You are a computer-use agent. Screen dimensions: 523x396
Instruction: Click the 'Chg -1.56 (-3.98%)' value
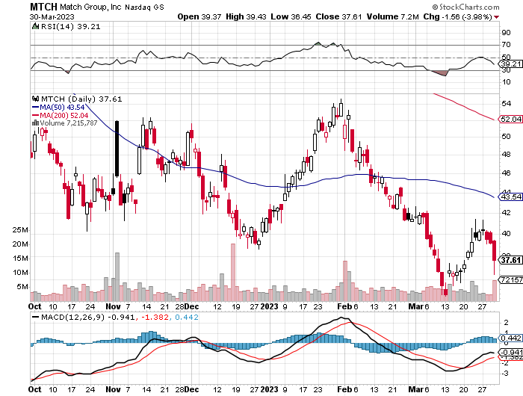[x=457, y=16]
